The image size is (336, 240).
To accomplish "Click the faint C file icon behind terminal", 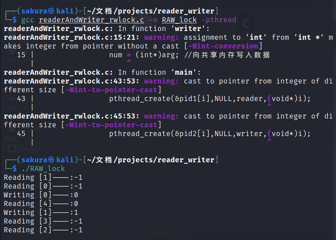I will tap(246, 24).
